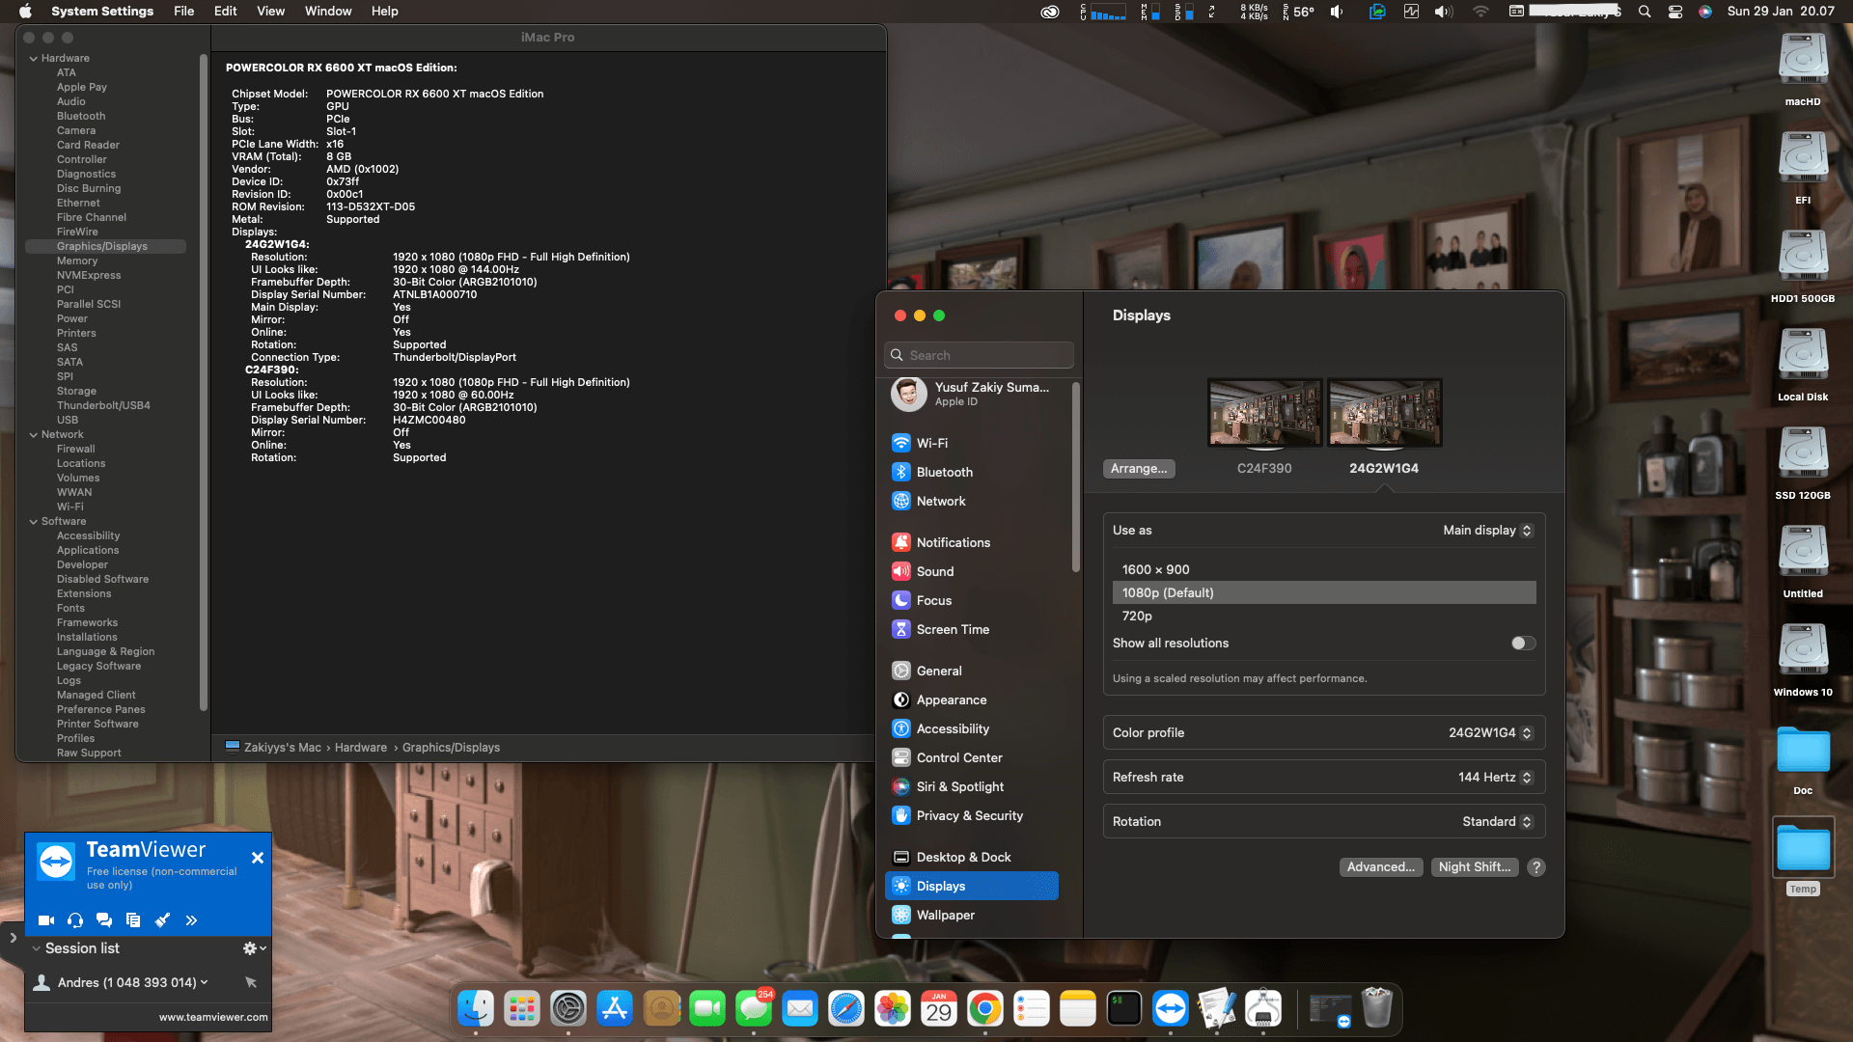
Task: Click the Wi-Fi icon in System Settings sidebar
Action: point(901,443)
